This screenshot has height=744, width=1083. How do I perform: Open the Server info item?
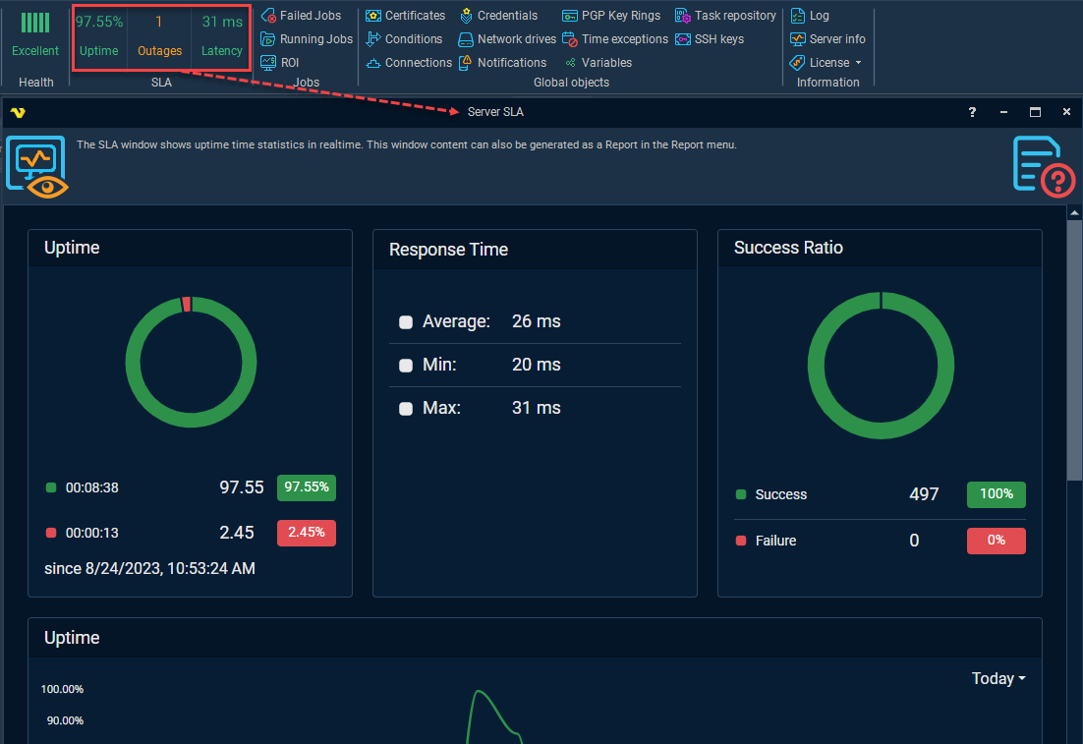[827, 39]
